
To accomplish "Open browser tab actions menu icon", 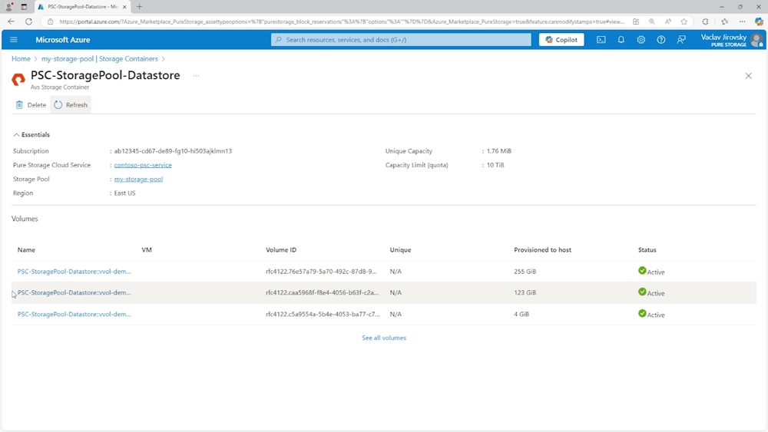I will pos(24,7).
